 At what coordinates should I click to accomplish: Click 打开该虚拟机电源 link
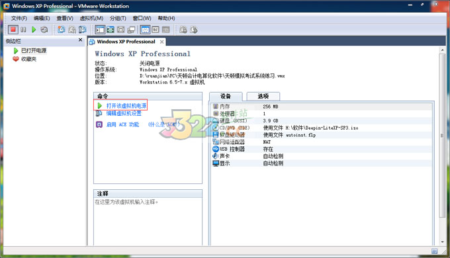126,106
